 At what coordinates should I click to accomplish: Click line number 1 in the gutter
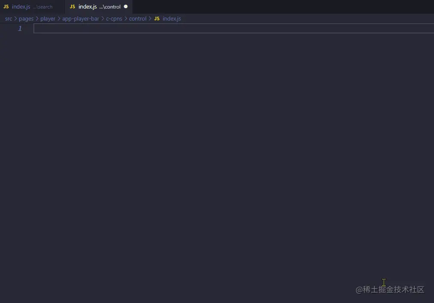tap(20, 28)
